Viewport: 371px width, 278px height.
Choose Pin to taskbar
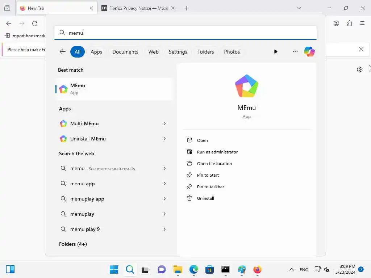210,187
